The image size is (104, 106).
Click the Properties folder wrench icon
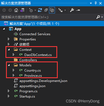click(16, 39)
